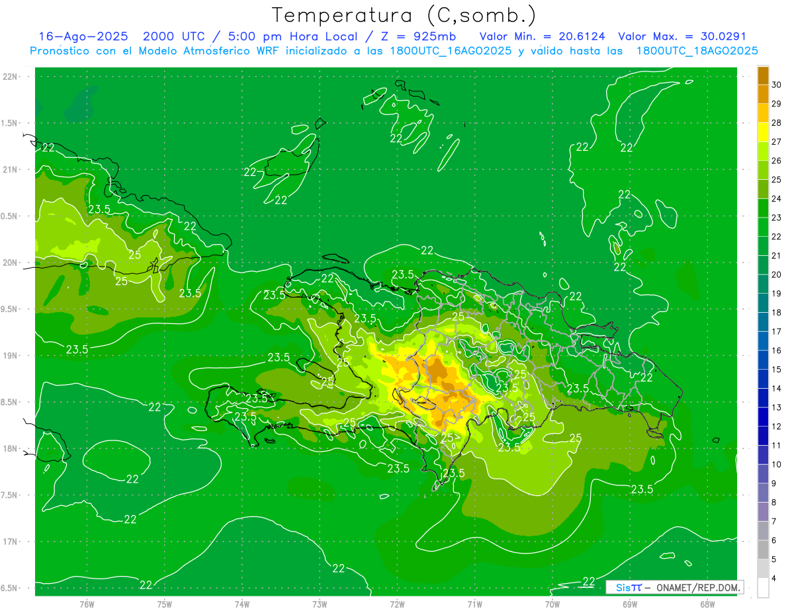Select the dark orange swatch above 30 in legend
This screenshot has height=613, width=794.
coord(763,75)
